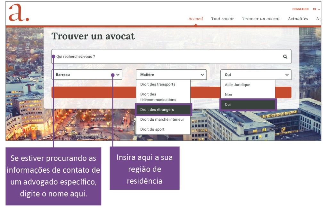
Task: Click the Matière dropdown chevron arrow
Action: click(x=202, y=74)
